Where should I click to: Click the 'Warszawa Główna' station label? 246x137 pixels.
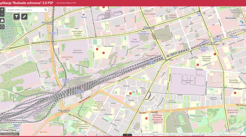pos(151,62)
